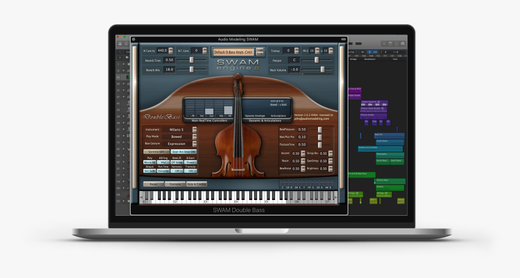
Task: Click the Save button under Load
Action: coord(259,54)
